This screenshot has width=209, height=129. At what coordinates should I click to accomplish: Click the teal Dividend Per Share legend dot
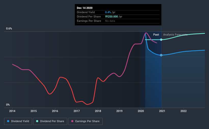(x=37, y=121)
